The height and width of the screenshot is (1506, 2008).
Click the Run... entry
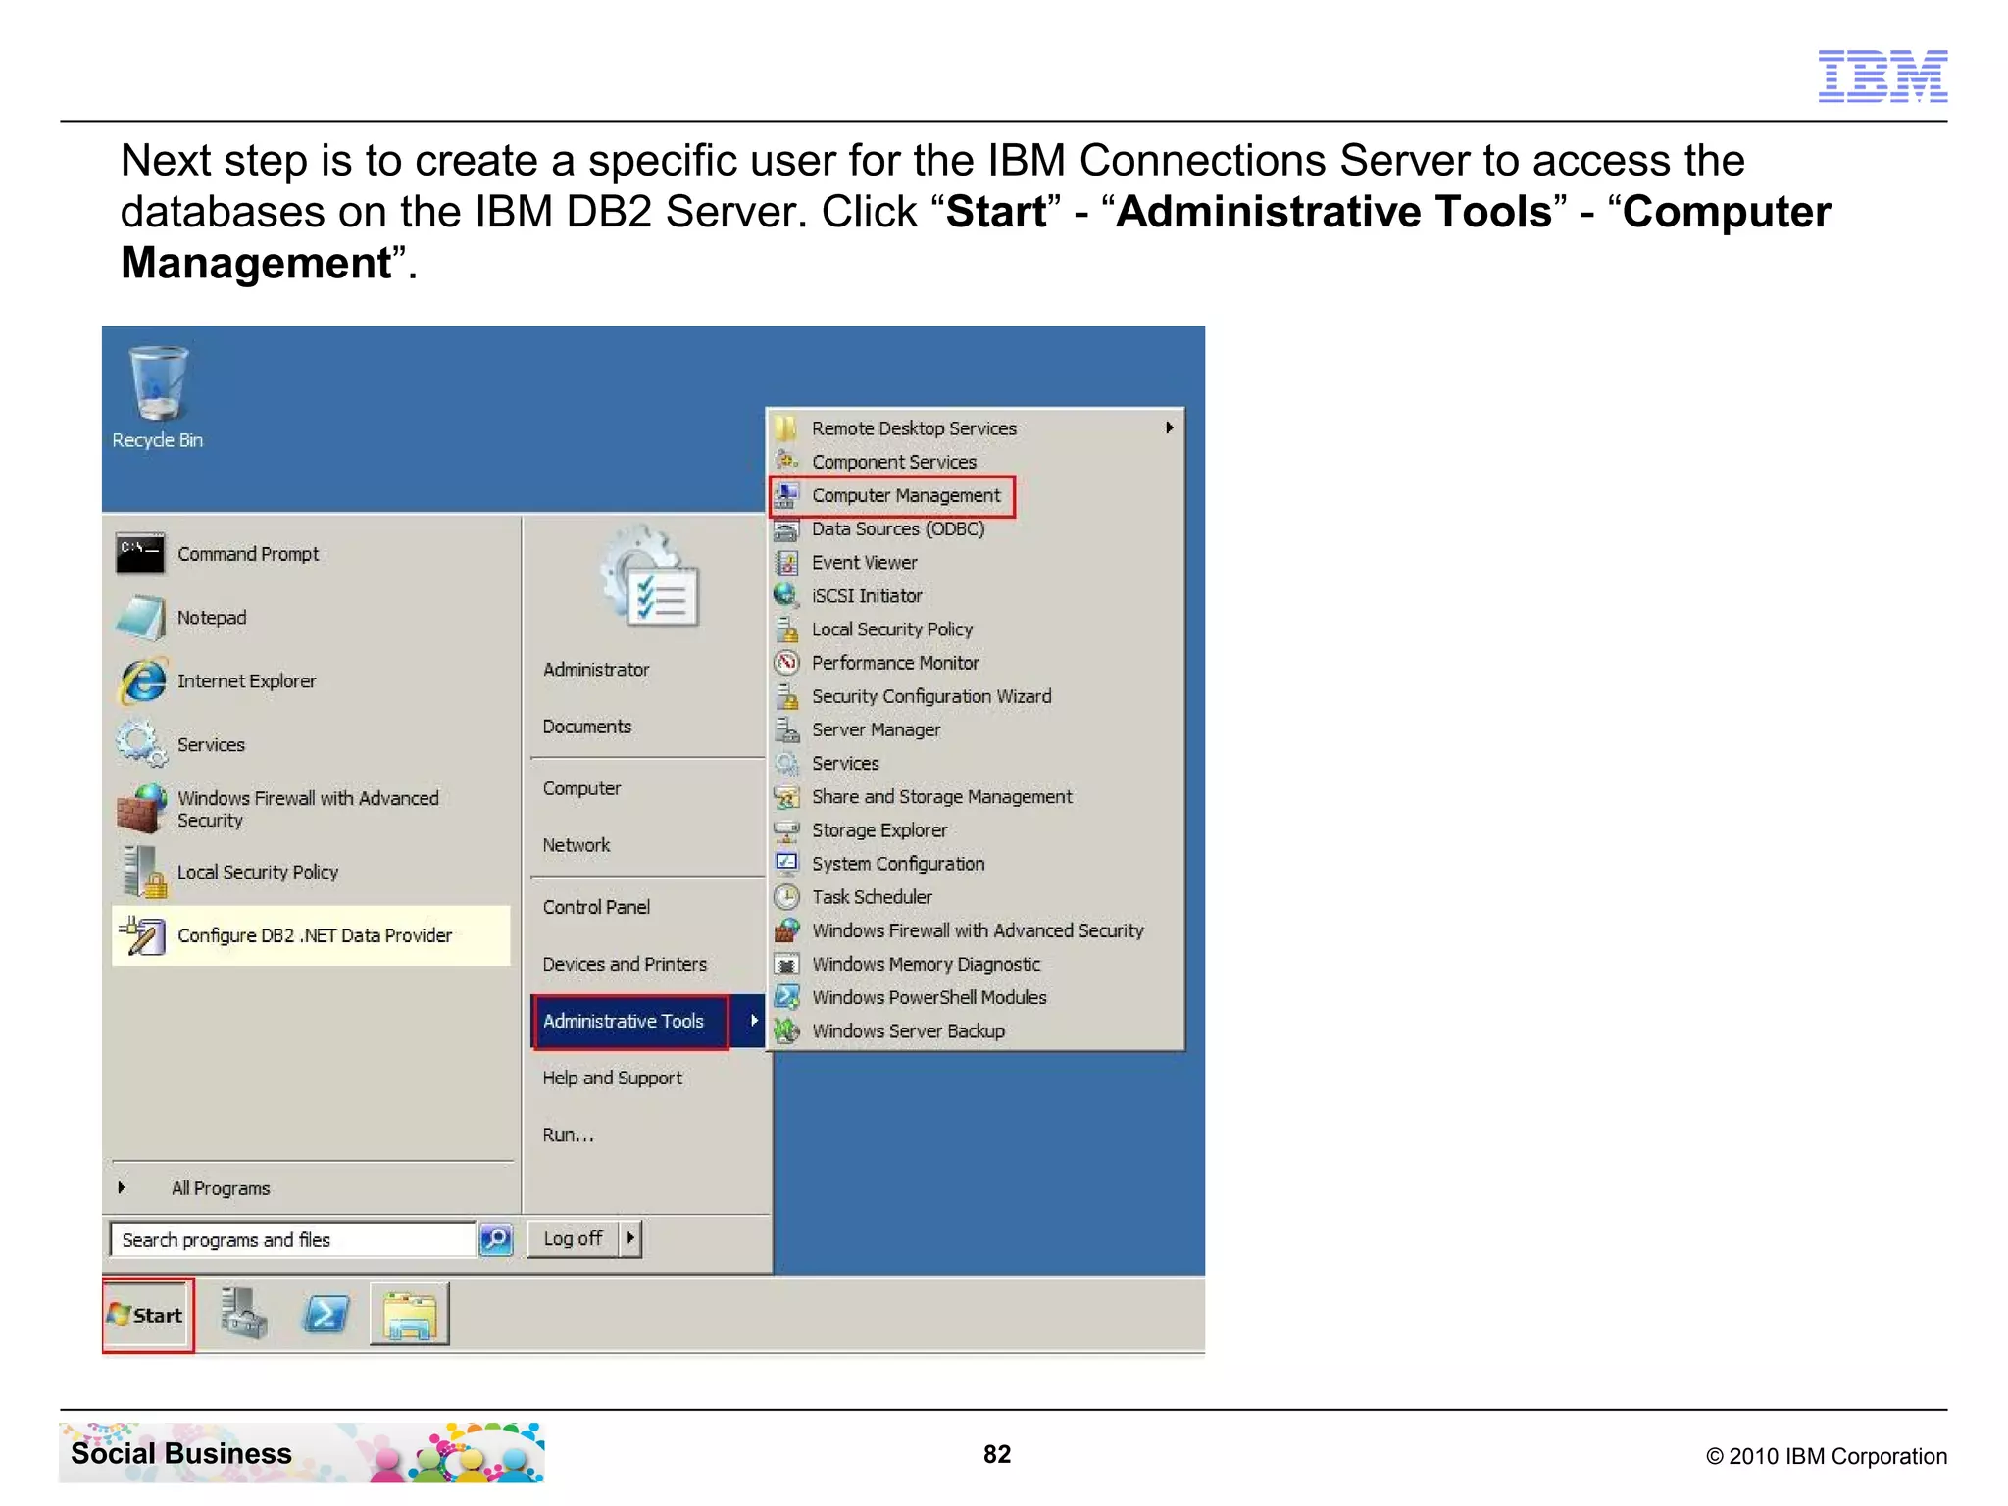pos(569,1134)
